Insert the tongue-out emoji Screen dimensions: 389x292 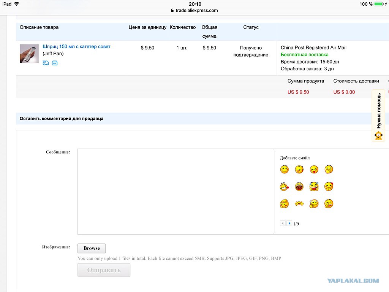[314, 170]
